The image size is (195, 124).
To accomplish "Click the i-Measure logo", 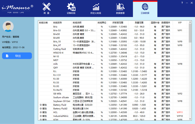I will 17,7.
